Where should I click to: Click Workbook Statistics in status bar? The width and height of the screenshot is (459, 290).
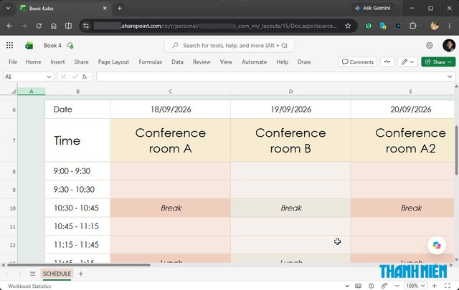[x=29, y=286]
